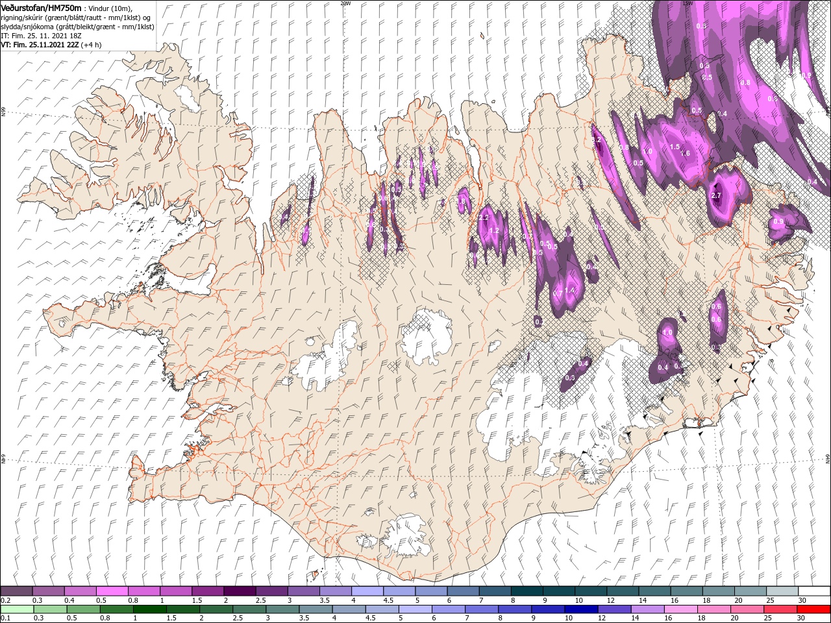Pick lavender 4 swatch in top legend row
The width and height of the screenshot is (831, 623).
click(x=367, y=591)
